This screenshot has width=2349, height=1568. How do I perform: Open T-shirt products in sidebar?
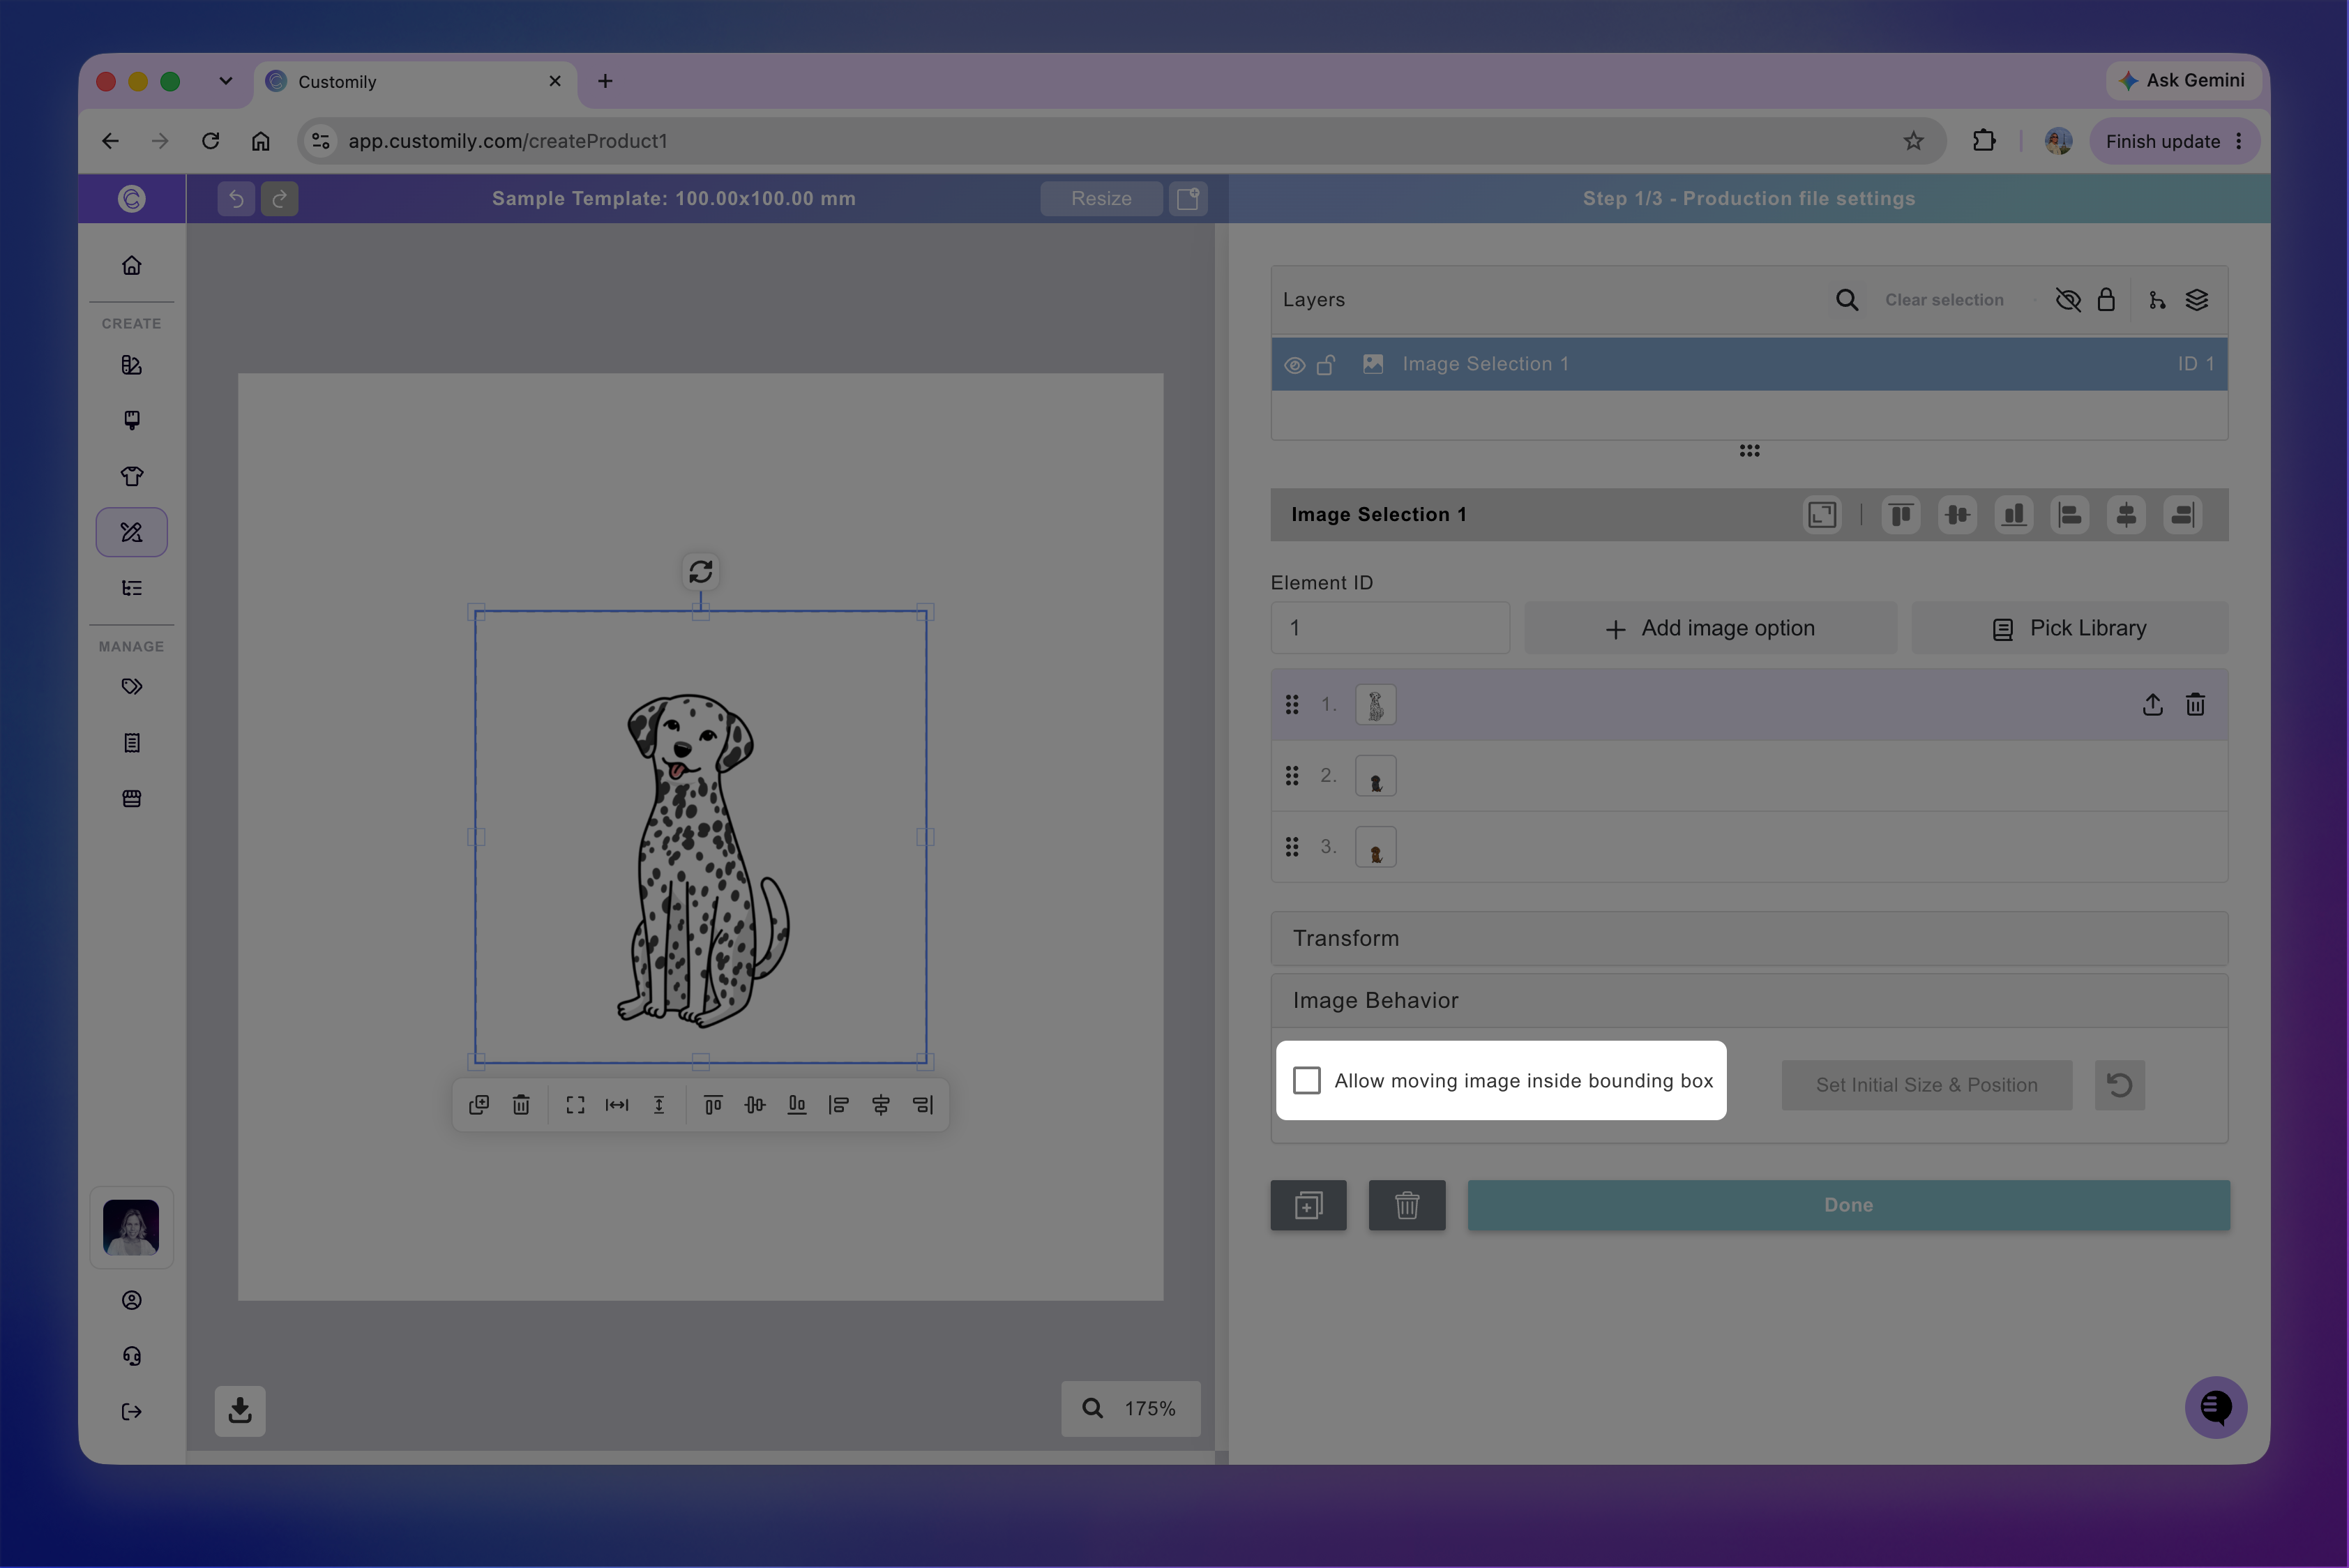pos(131,476)
